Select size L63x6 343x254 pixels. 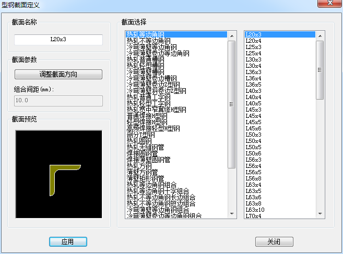point(280,197)
